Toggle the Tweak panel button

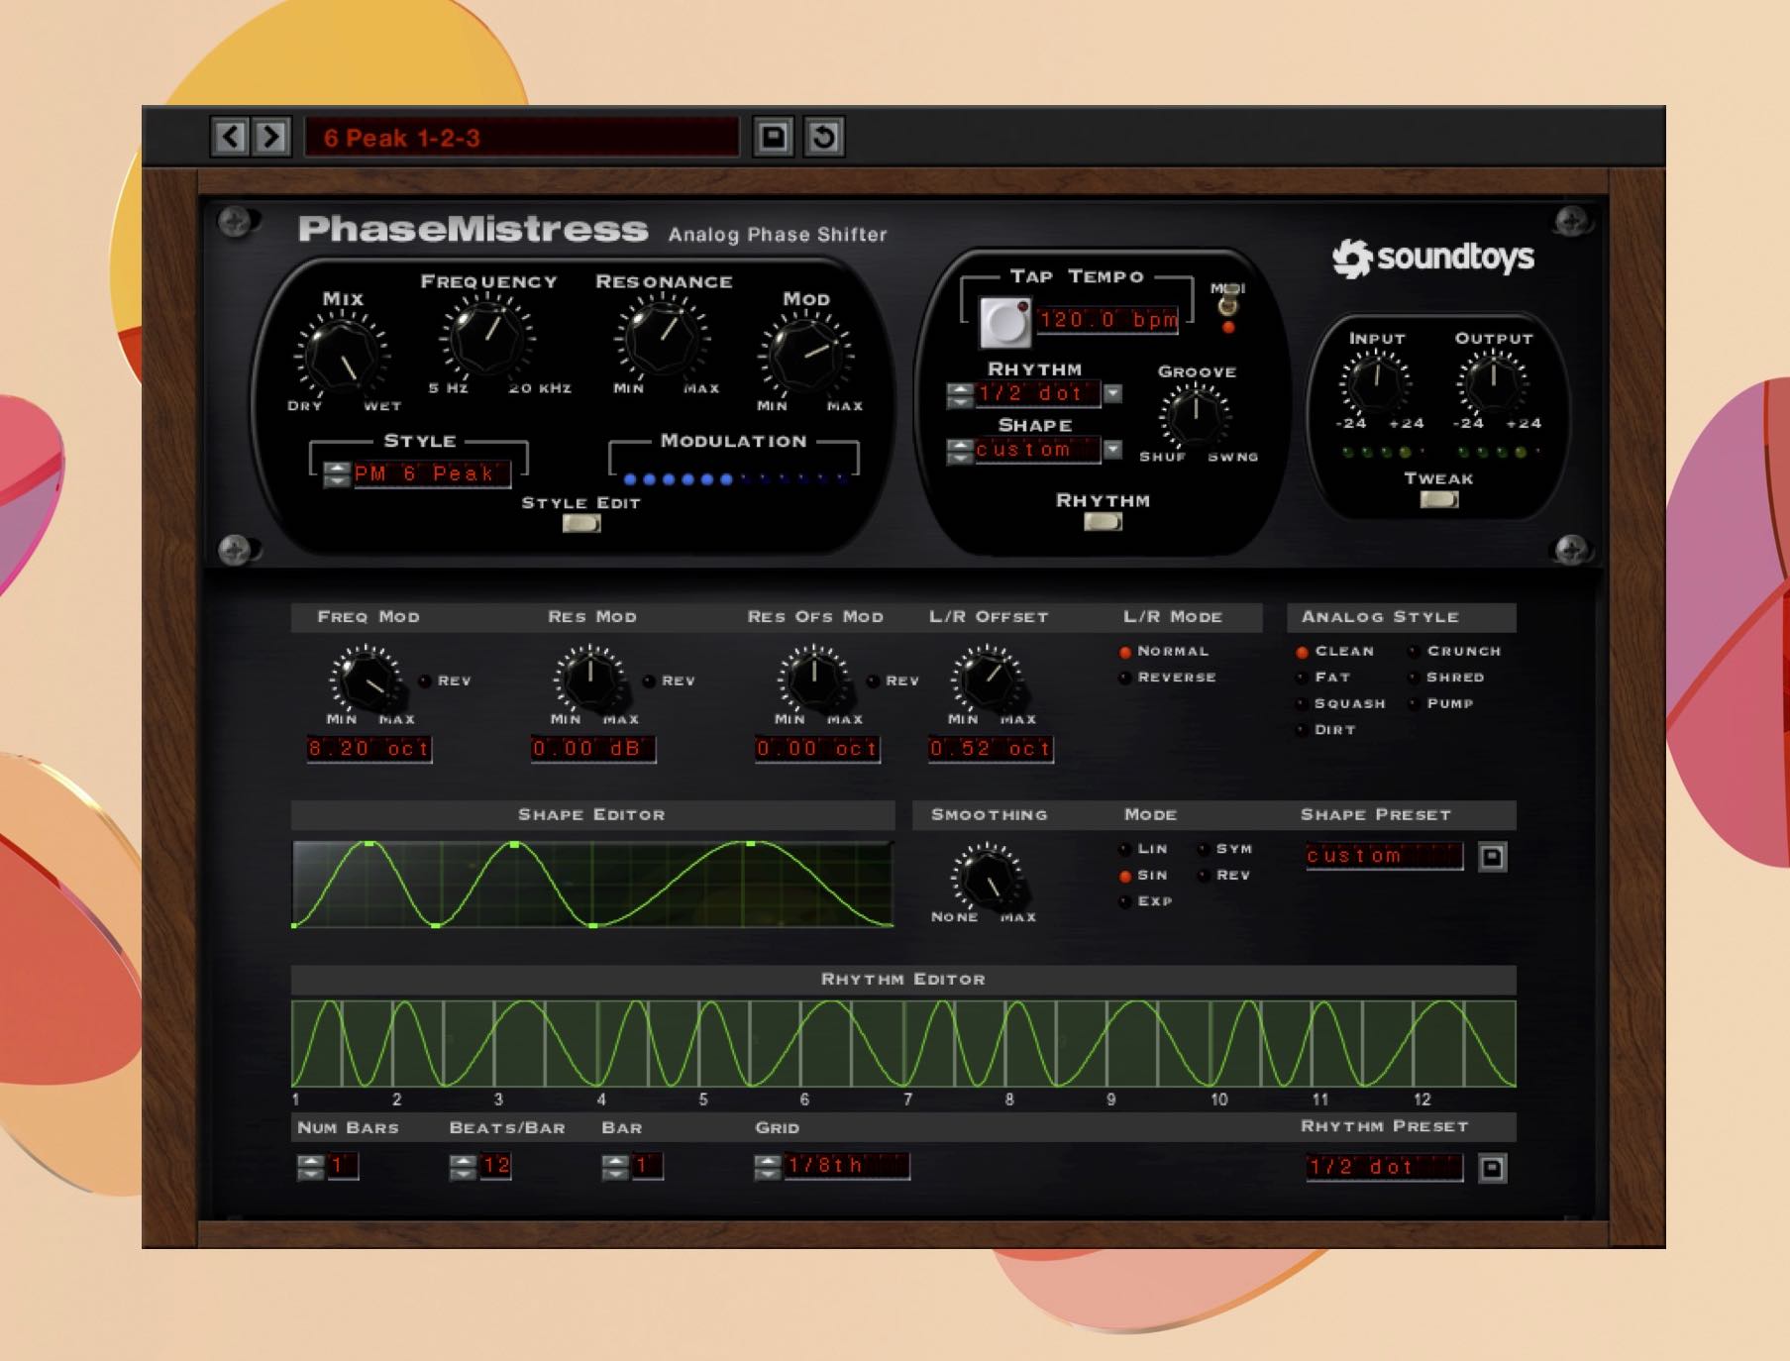tap(1438, 500)
